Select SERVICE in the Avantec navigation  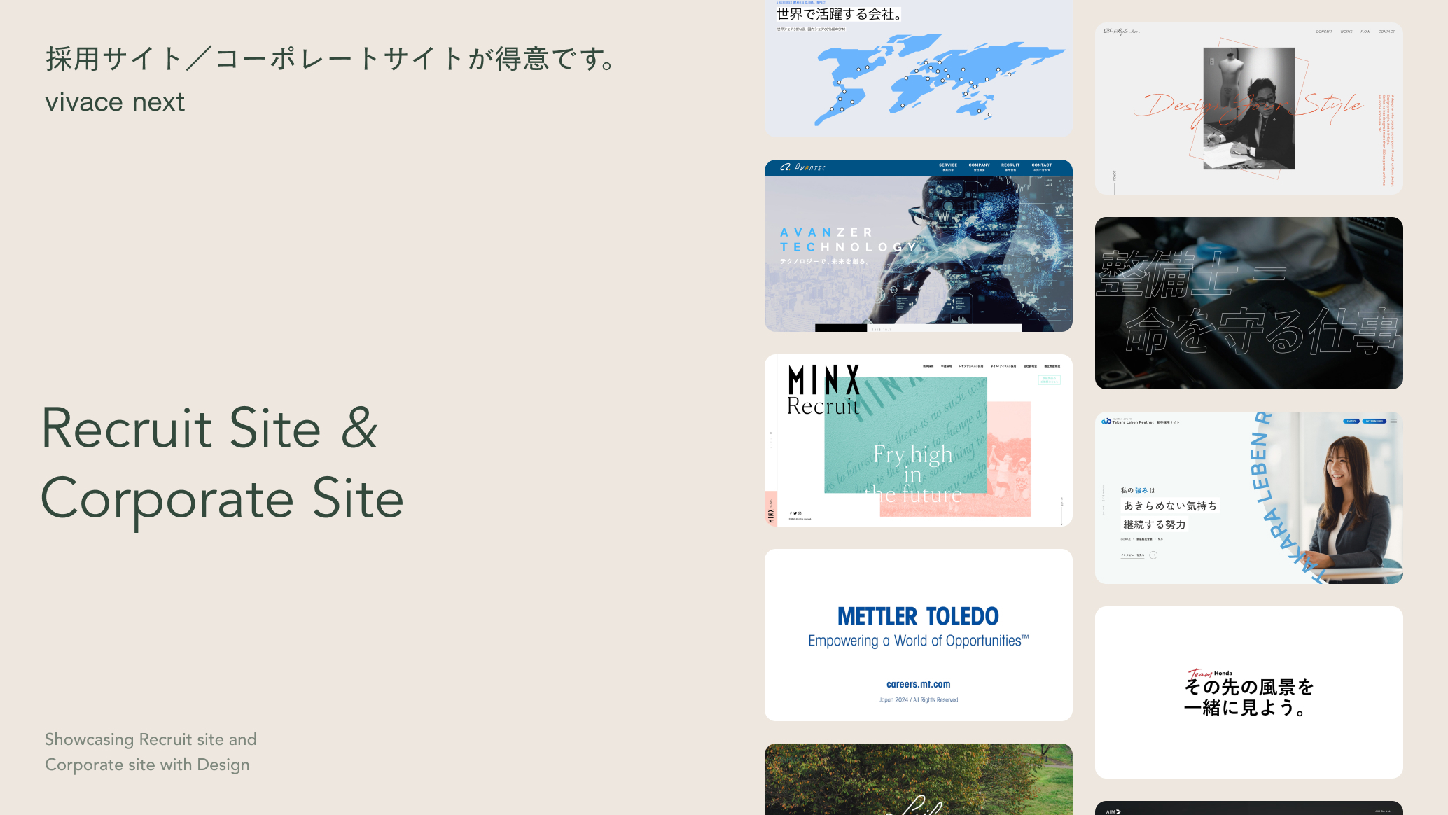coord(948,167)
